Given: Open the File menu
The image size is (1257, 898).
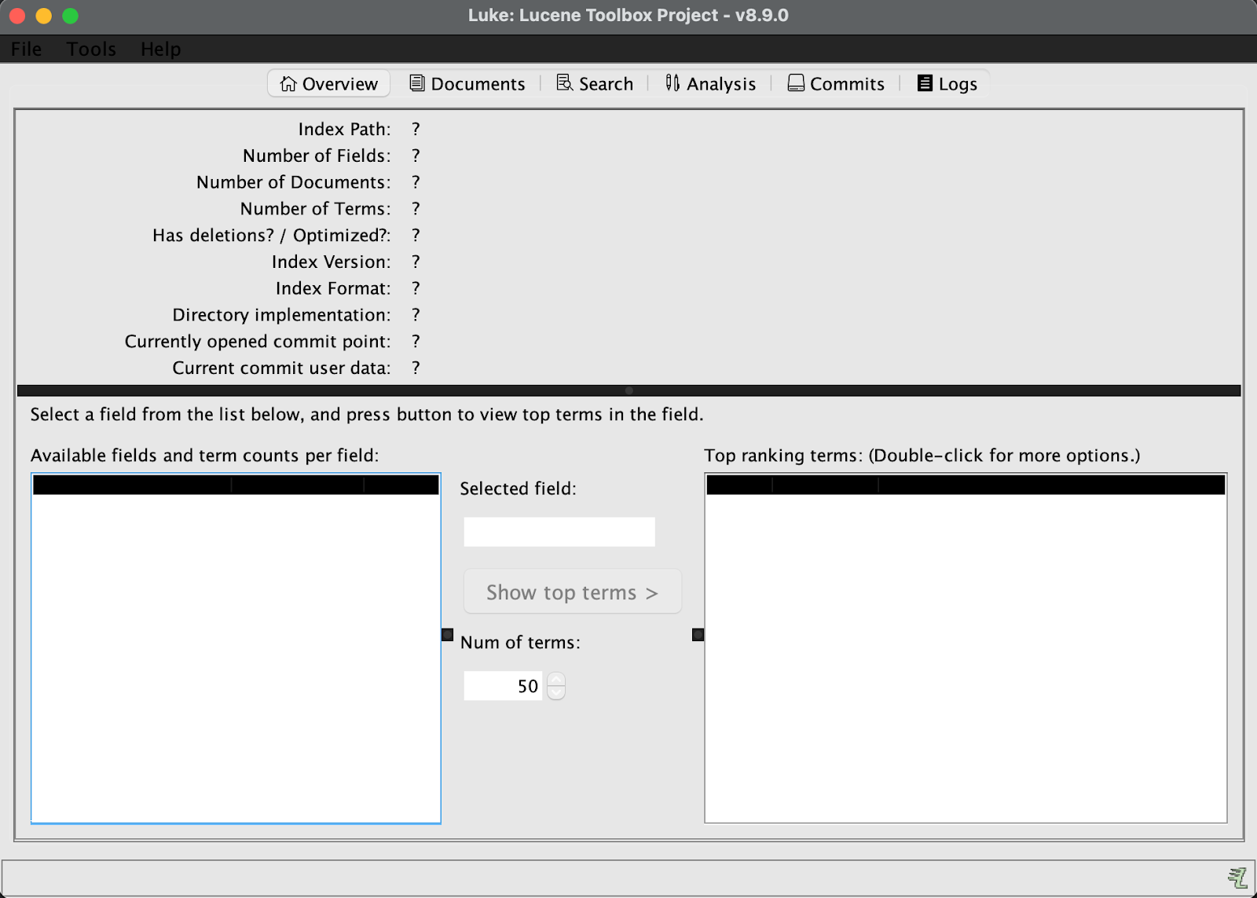Looking at the screenshot, I should point(26,49).
